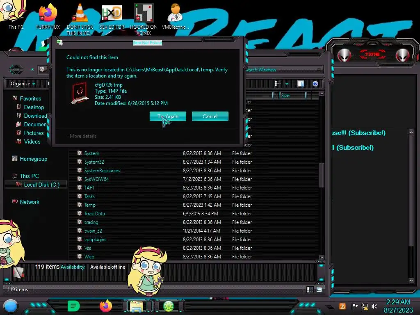This screenshot has height=315, width=420.
Task: Open the view options dropdown arrow
Action: pyautogui.click(x=287, y=84)
